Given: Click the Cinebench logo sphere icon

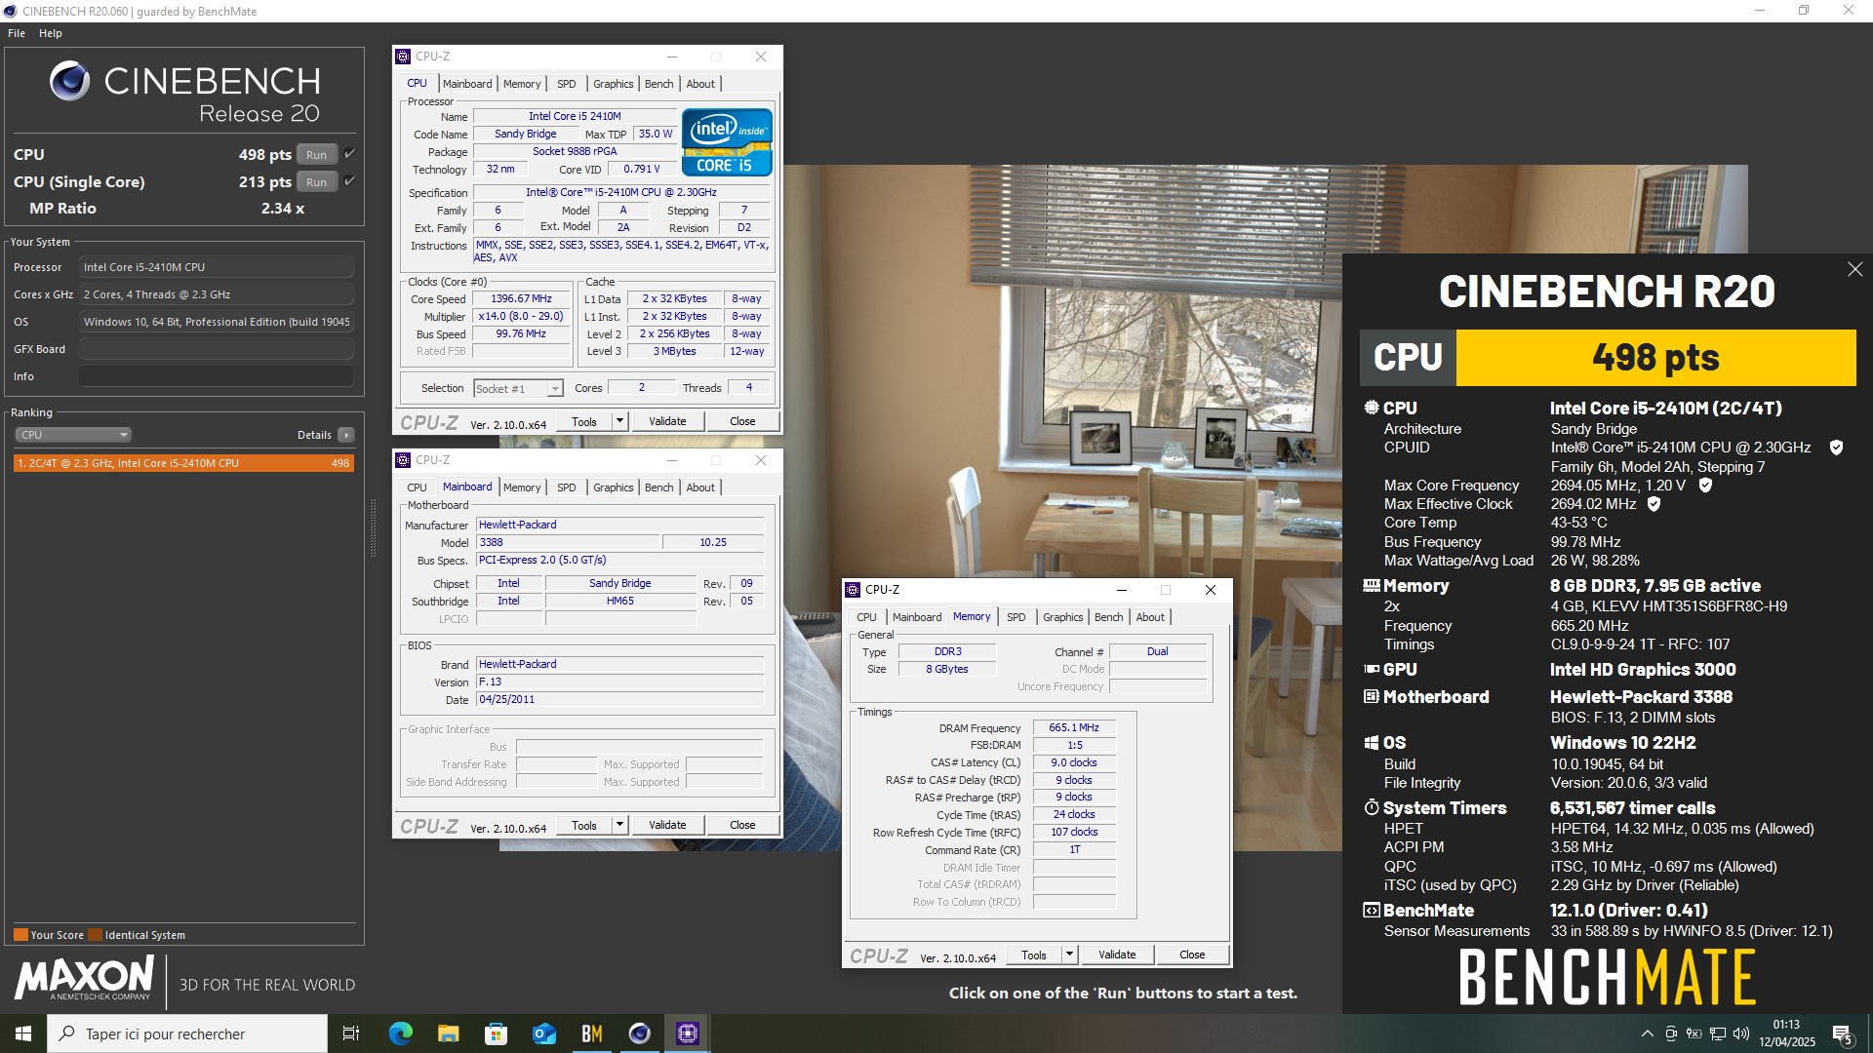Looking at the screenshot, I should (x=70, y=81).
